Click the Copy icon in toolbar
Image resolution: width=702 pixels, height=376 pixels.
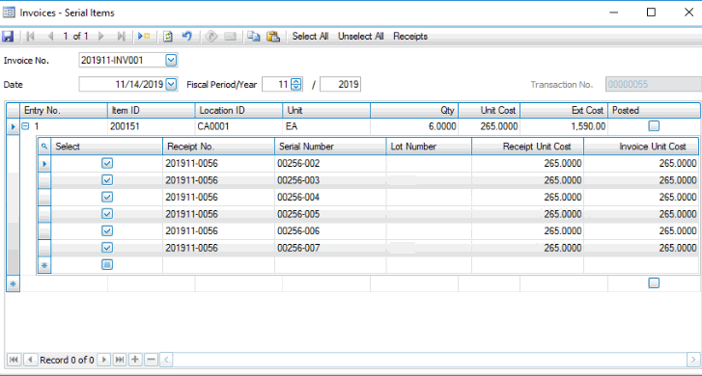[253, 37]
